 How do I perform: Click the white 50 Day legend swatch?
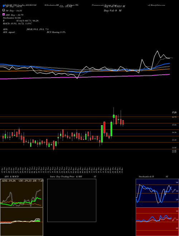tap(4, 10)
